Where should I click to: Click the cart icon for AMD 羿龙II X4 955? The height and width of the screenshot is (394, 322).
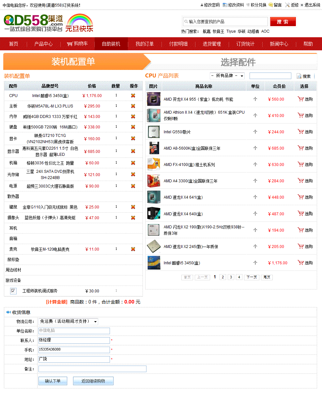[301, 99]
